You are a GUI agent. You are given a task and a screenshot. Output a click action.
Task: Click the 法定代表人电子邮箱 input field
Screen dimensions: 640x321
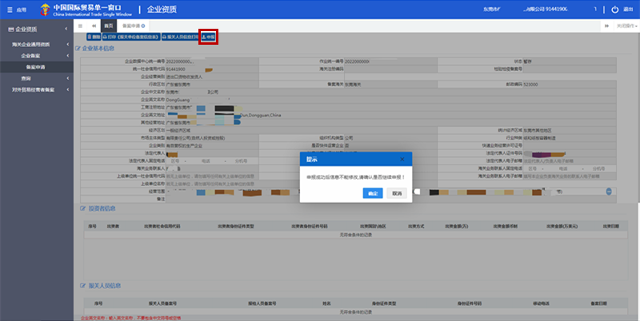[x=570, y=161]
